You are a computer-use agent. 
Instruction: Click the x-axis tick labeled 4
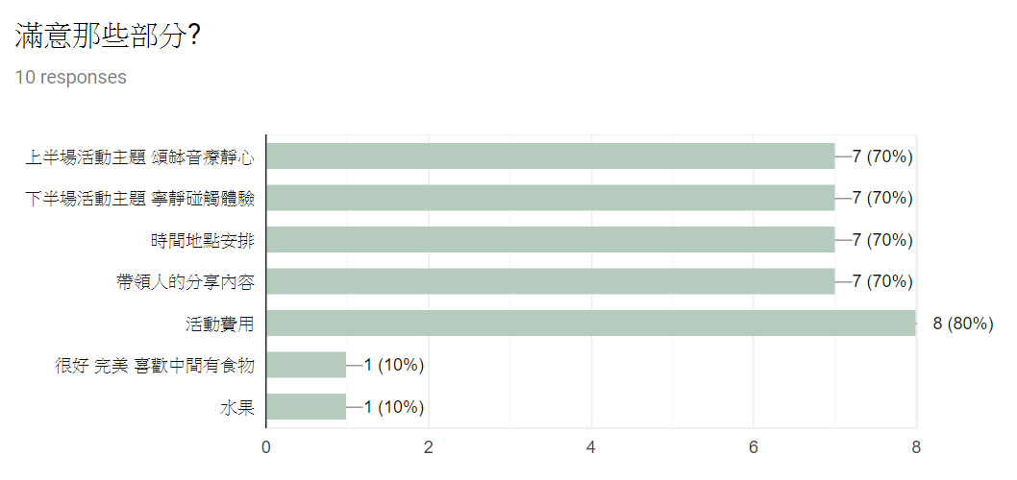coord(591,446)
